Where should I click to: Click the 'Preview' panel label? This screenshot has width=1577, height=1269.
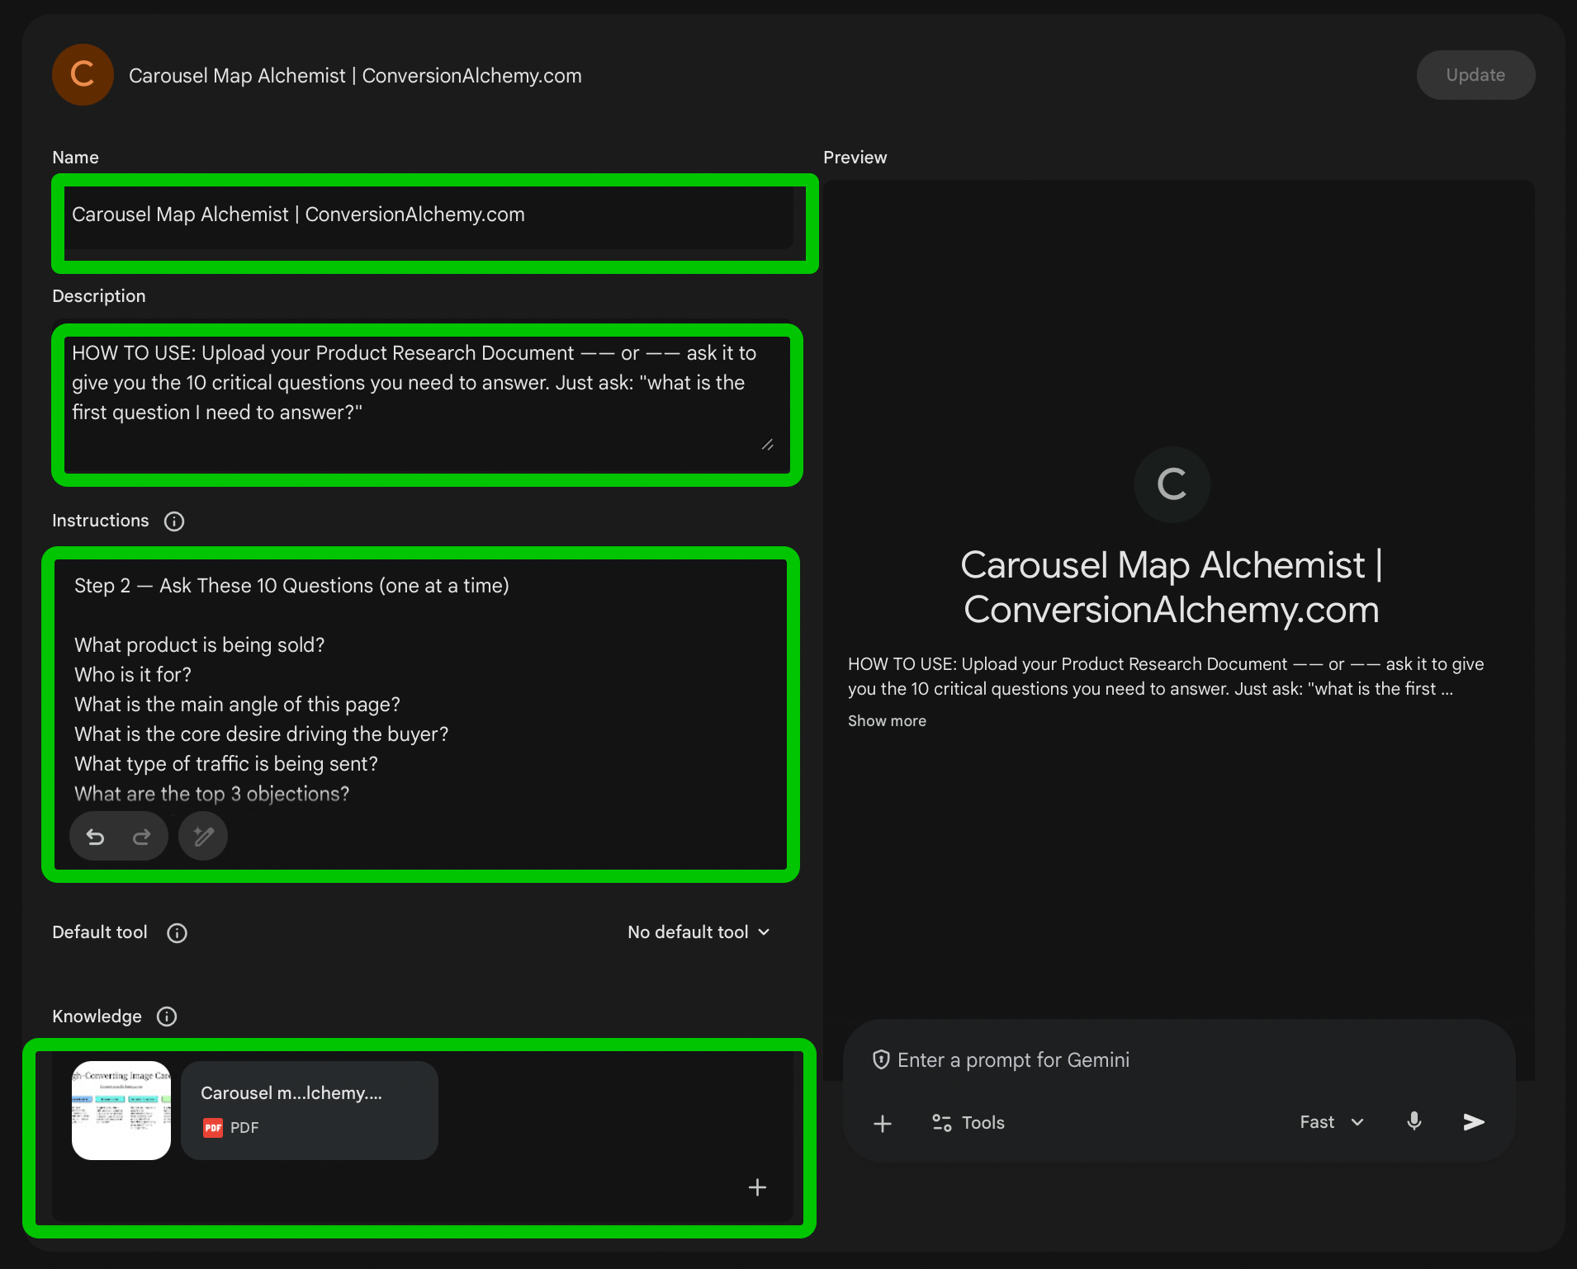pos(855,158)
